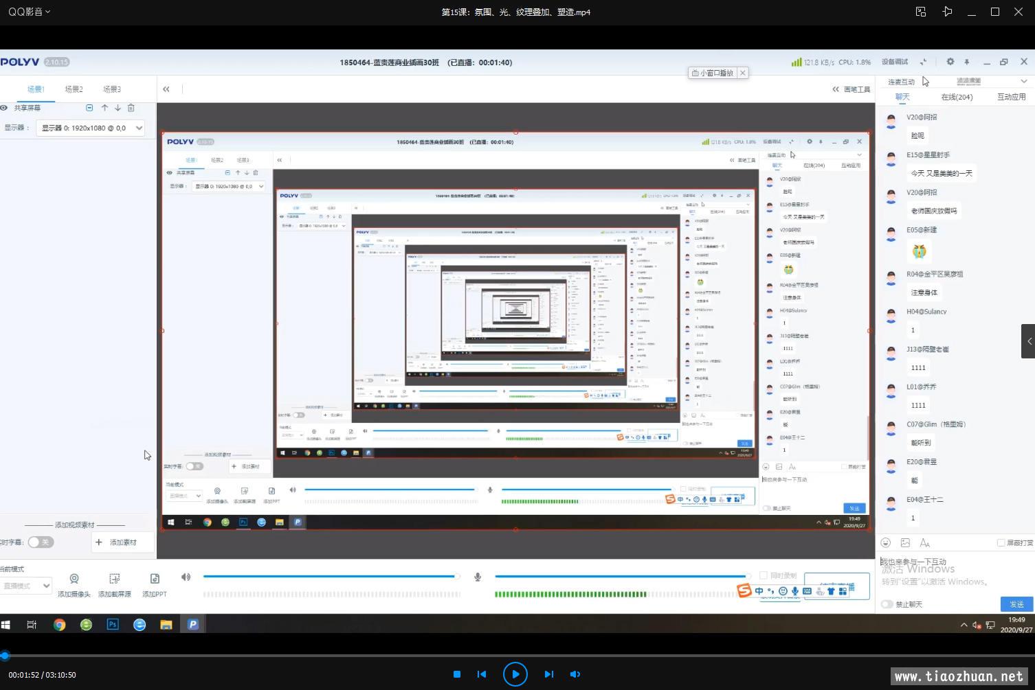Open the 在线(204) tab
Viewport: 1035px width, 690px height.
tap(957, 97)
